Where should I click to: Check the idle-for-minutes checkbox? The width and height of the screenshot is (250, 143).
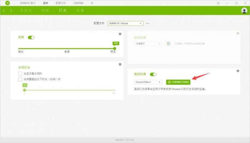20,79
